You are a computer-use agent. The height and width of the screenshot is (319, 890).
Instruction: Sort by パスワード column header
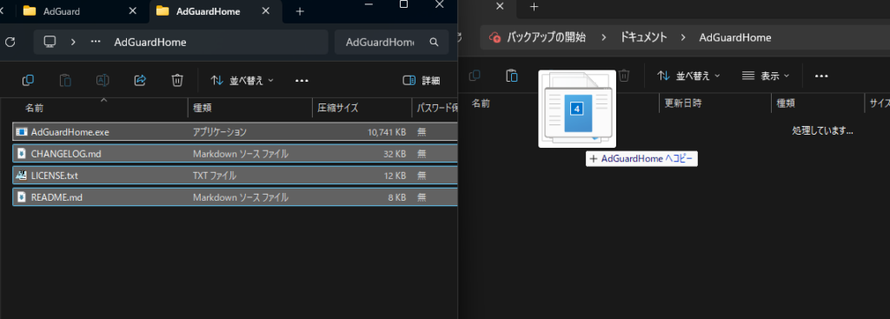(x=437, y=108)
